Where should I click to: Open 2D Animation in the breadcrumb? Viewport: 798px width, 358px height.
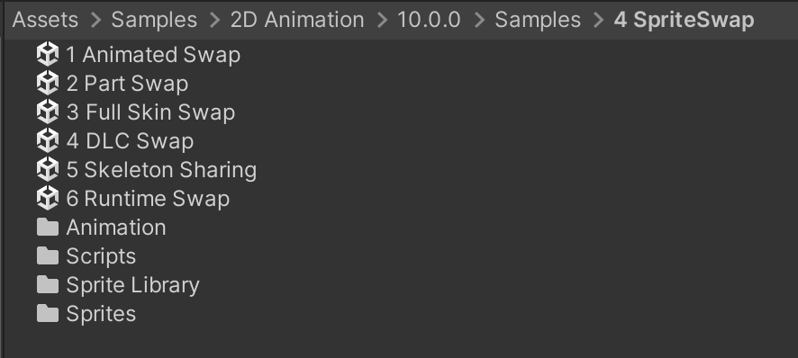tap(297, 21)
